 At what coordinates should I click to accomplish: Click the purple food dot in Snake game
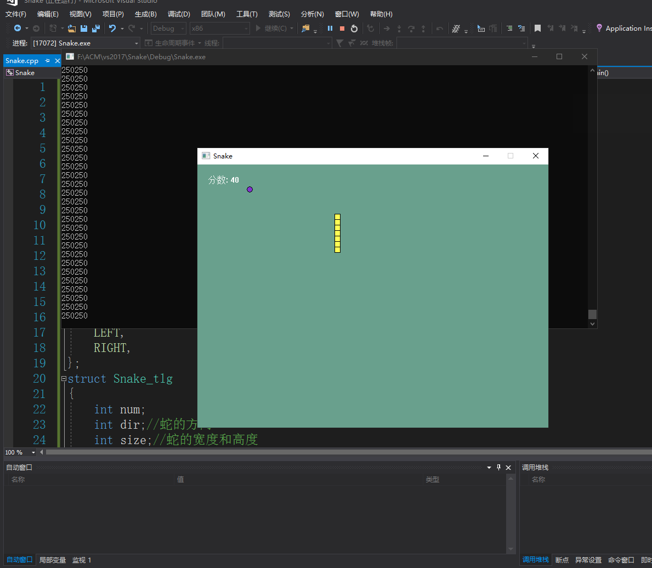[250, 190]
